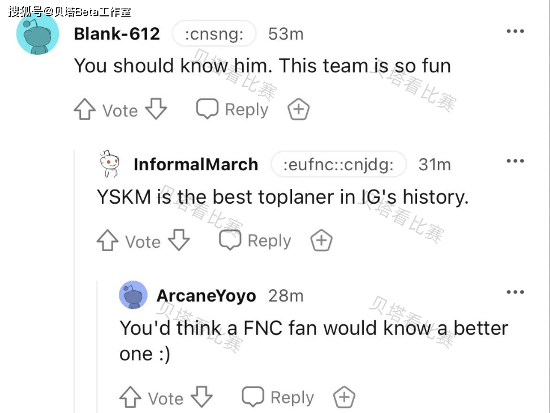This screenshot has width=550, height=413.
Task: Downvote Blank-612's comment
Action: pos(156,110)
